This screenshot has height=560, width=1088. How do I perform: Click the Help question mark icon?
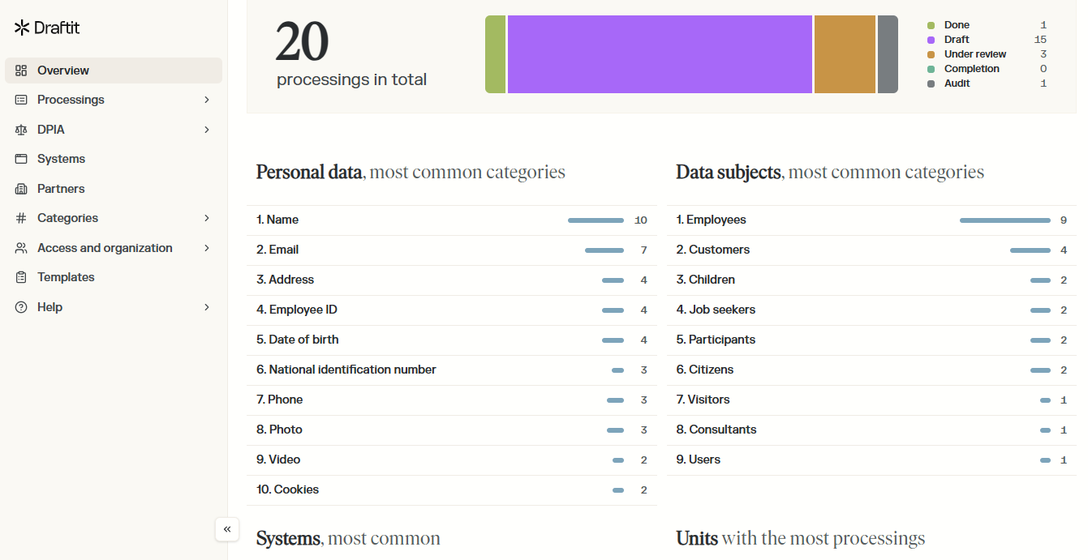tap(21, 307)
